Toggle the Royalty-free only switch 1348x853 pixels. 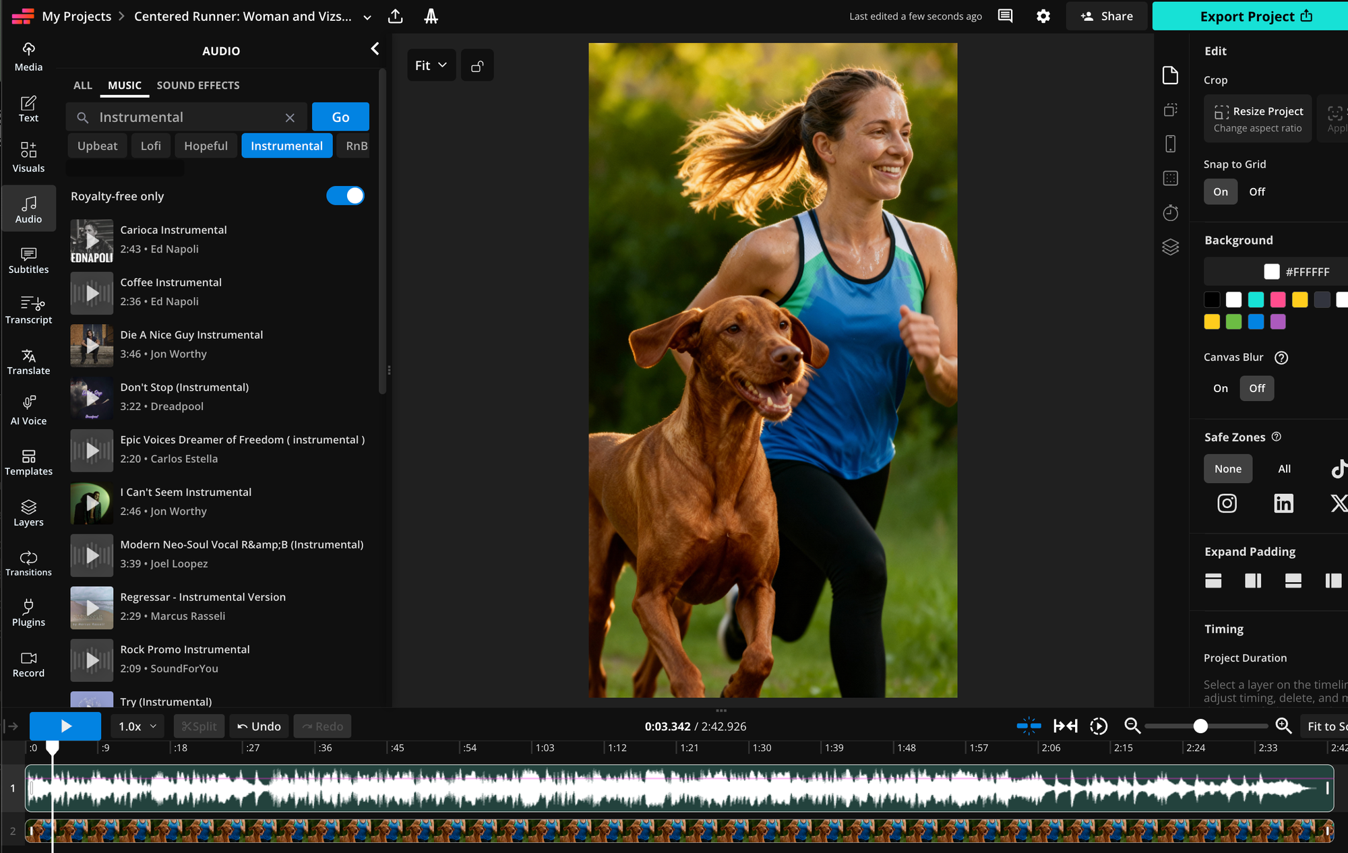[x=345, y=196]
